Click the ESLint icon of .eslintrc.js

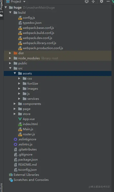tap(15, 144)
